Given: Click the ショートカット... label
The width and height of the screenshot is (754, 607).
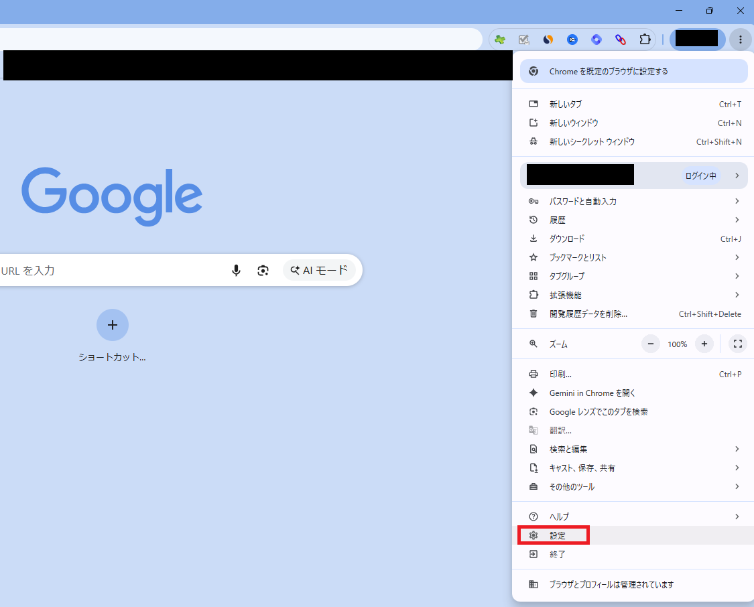Looking at the screenshot, I should pyautogui.click(x=112, y=357).
